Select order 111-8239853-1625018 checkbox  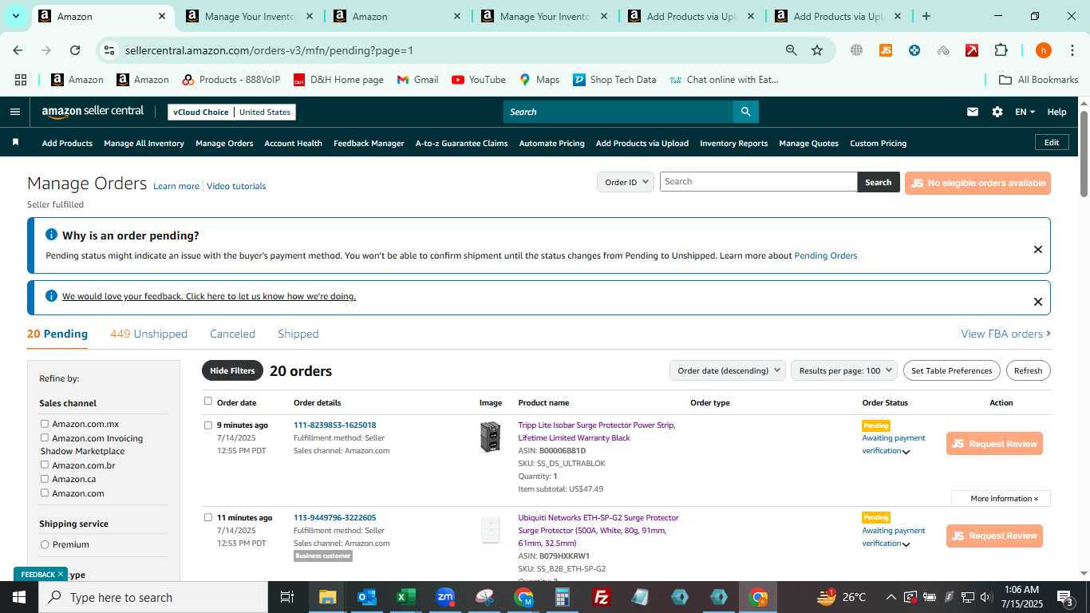(208, 425)
